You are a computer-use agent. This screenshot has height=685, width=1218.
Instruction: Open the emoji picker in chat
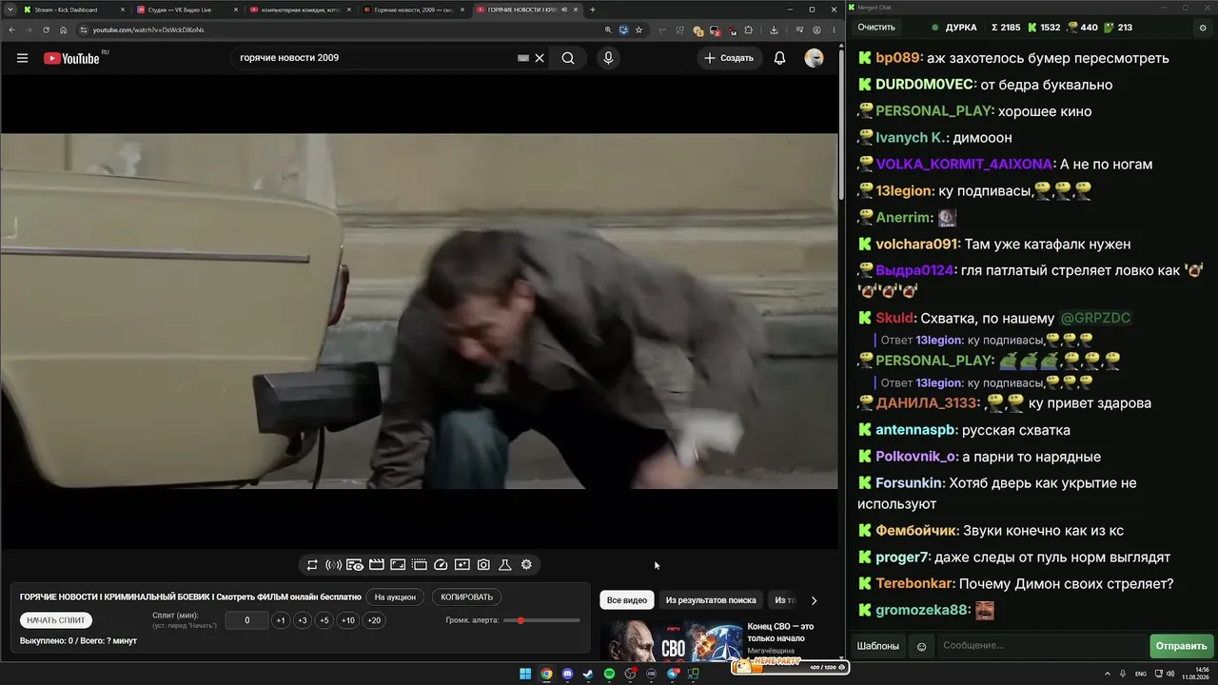click(x=921, y=647)
